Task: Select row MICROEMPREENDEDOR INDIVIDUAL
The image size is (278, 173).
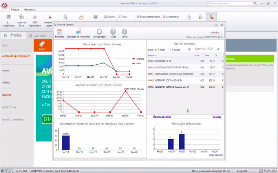Action: click(x=185, y=67)
